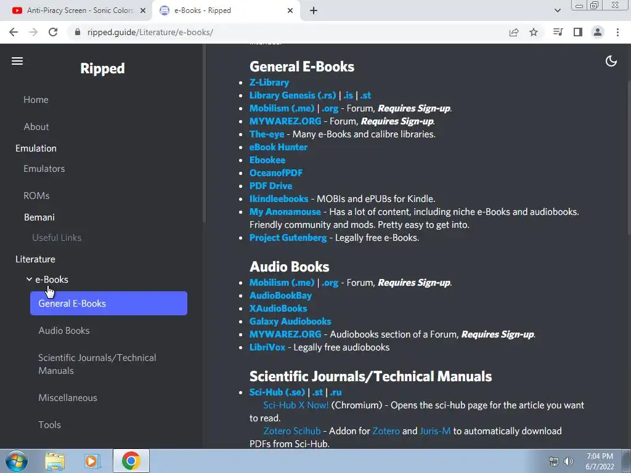Go to ROMs in the sidebar
This screenshot has height=473, width=631.
click(36, 196)
